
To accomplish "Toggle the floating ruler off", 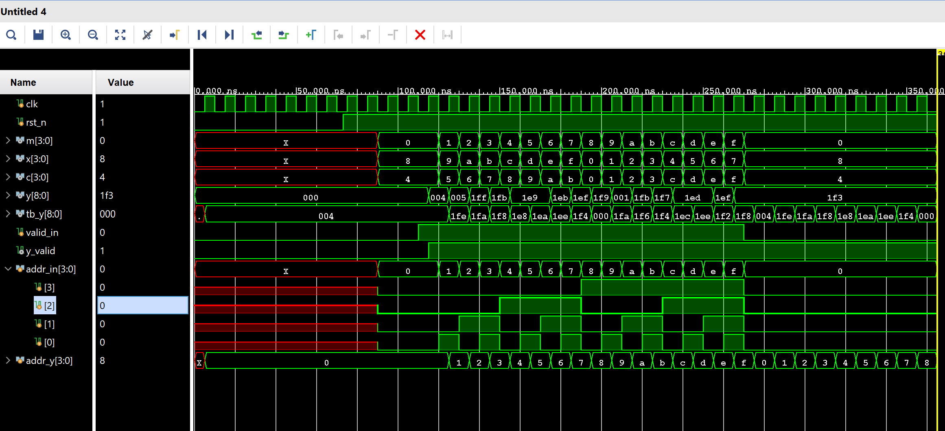I will (147, 35).
